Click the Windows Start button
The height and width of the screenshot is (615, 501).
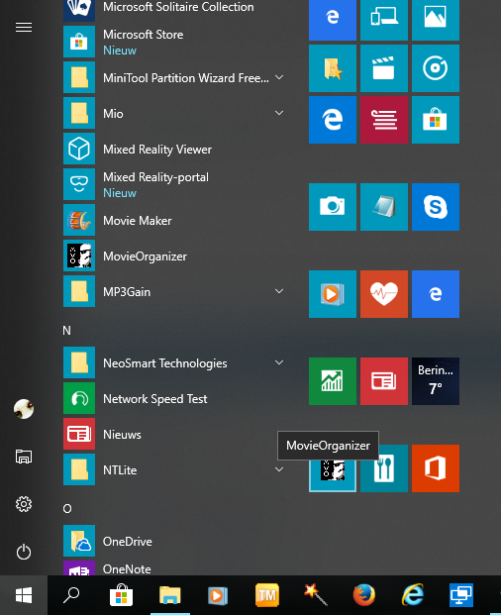(x=24, y=595)
